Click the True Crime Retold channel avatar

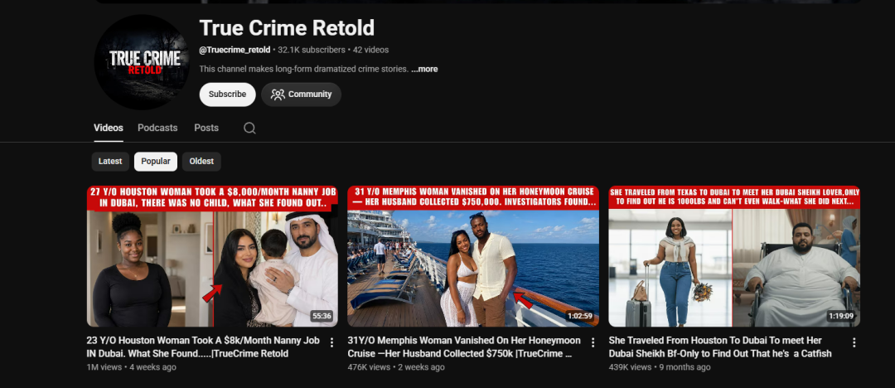[143, 62]
